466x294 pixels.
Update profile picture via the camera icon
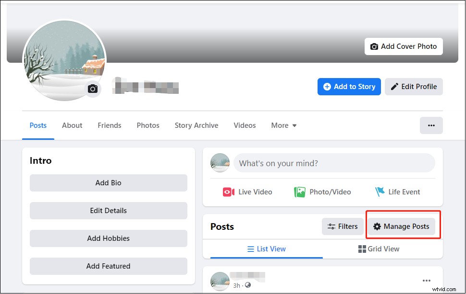93,89
